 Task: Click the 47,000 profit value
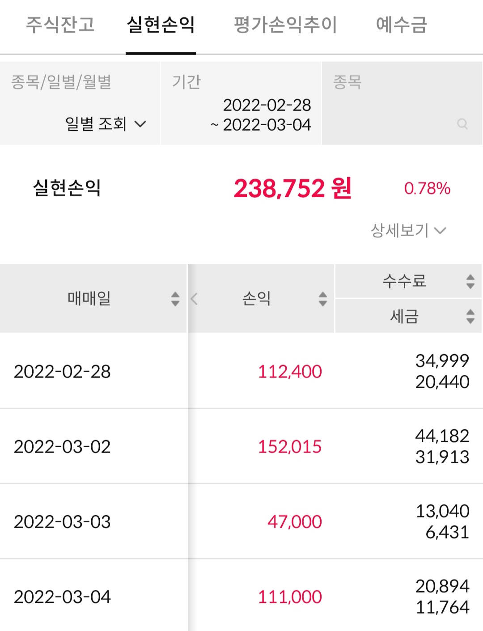pos(295,521)
